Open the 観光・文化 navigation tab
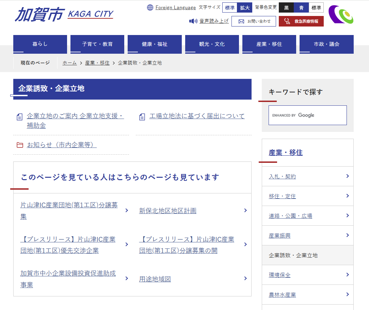Viewport: 369px width, 310px height. (x=212, y=44)
